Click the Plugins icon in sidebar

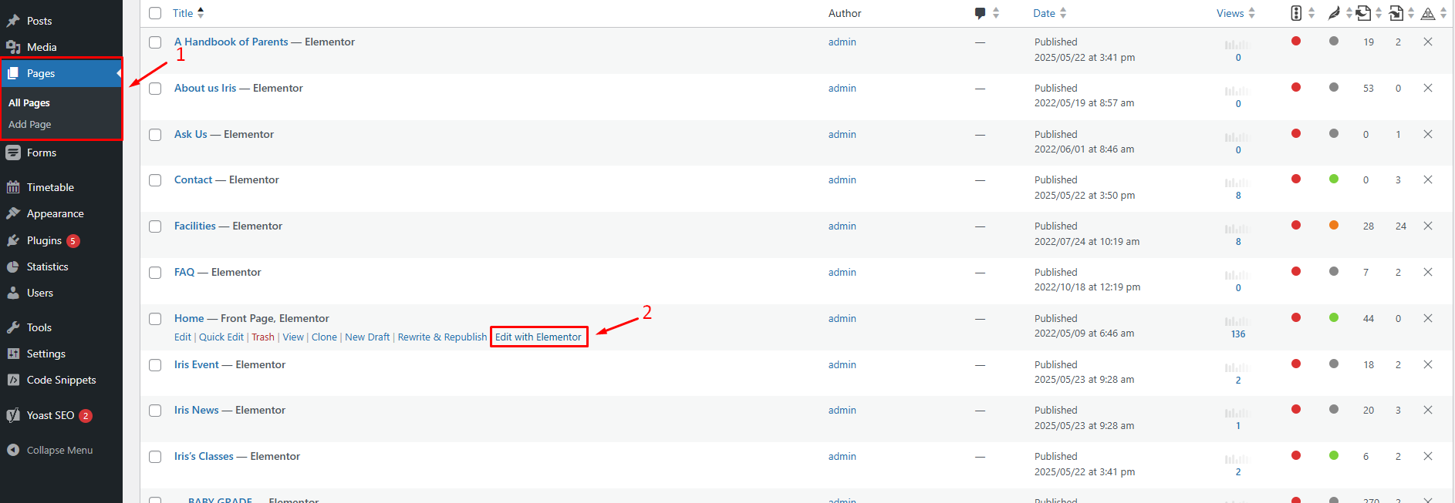coord(13,240)
